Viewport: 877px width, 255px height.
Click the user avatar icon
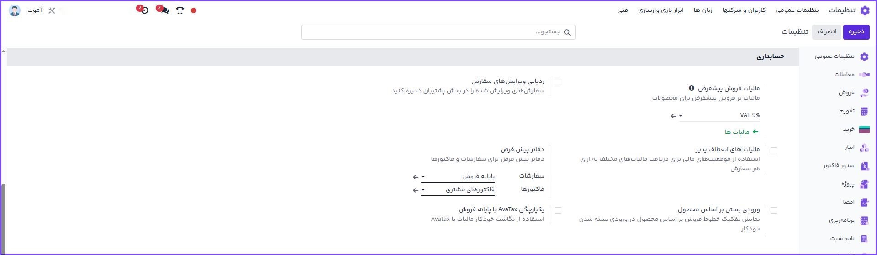pos(15,10)
